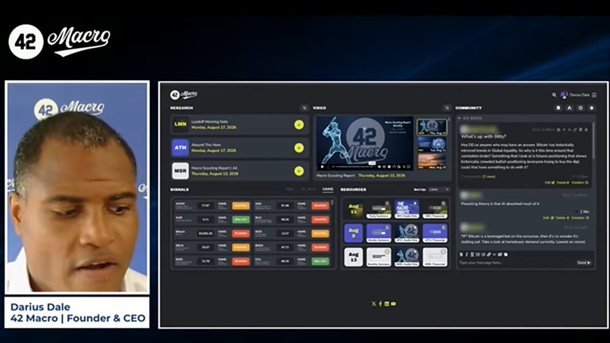Open the search icon in the header
The height and width of the screenshot is (343, 610).
point(554,95)
